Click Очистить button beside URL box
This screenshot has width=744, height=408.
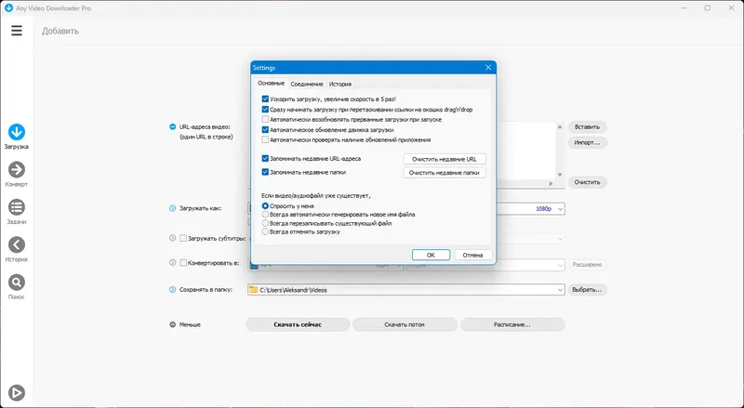588,182
